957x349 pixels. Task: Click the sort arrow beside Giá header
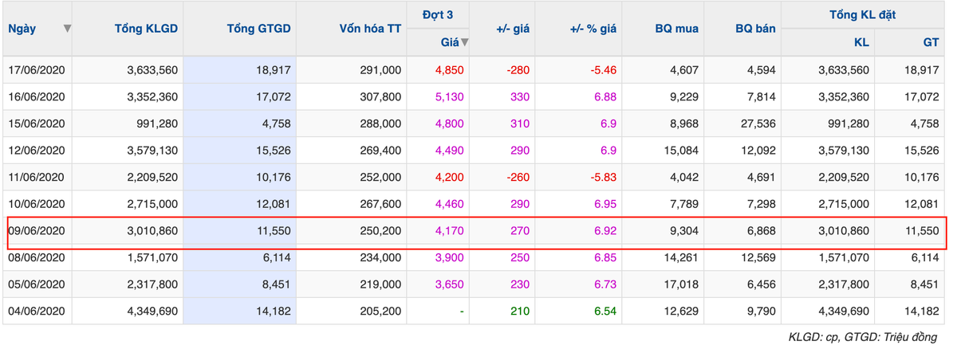coord(464,43)
